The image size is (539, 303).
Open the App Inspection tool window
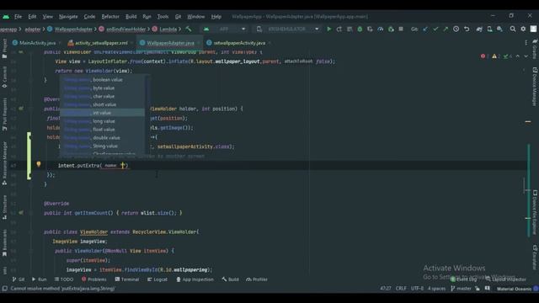[195, 279]
